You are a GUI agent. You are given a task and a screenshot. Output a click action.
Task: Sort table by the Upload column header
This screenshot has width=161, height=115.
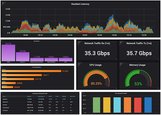pyautogui.click(x=29, y=96)
